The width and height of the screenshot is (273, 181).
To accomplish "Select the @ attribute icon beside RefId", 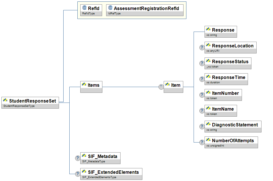I will point(84,8).
